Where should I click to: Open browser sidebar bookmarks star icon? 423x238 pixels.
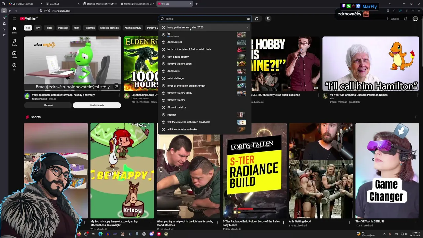(4, 35)
